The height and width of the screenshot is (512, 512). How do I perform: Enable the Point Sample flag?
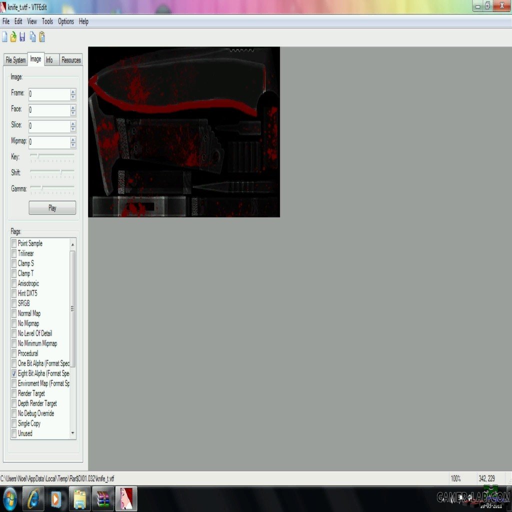pyautogui.click(x=14, y=243)
